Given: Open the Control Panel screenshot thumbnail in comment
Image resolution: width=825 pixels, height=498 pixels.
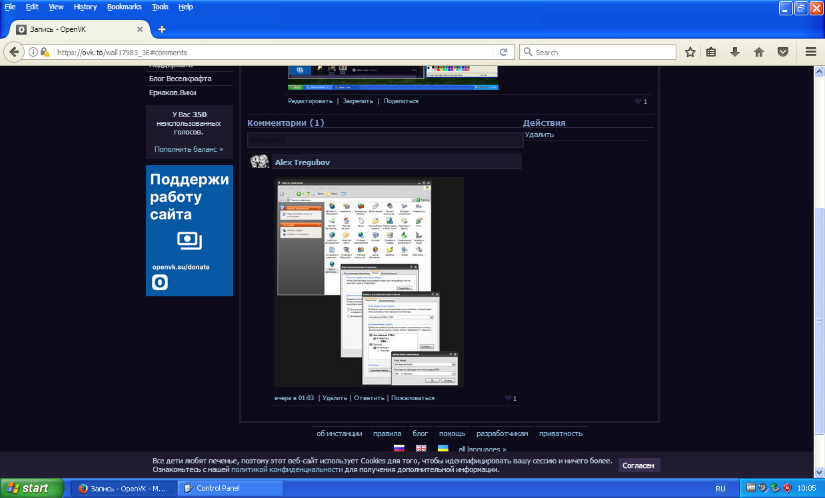Looking at the screenshot, I should click(x=369, y=282).
